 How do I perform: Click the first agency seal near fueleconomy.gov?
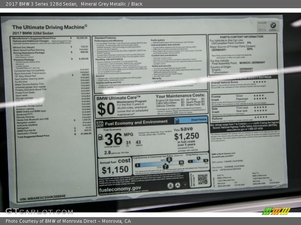(170, 186)
